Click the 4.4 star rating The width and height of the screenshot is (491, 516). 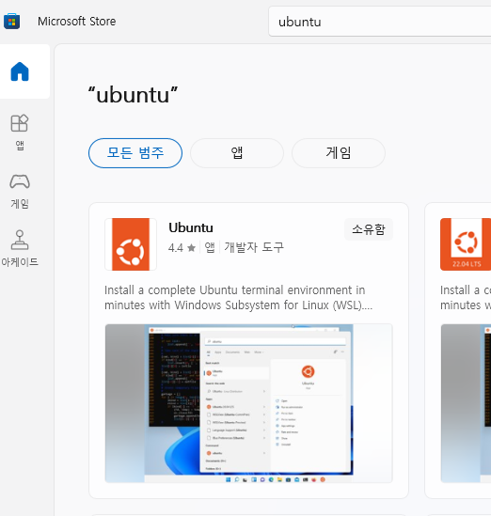pyautogui.click(x=182, y=247)
